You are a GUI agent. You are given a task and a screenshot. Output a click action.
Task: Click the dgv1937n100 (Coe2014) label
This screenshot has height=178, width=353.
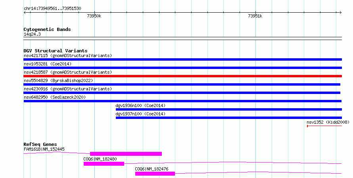(140, 114)
